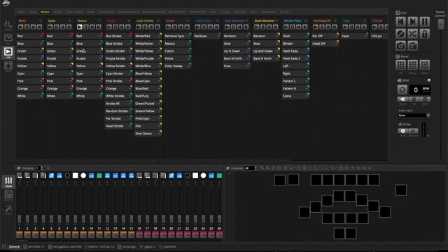Pause playback in the Live panel
Viewport: 448px width, 252px height.
pyautogui.click(x=425, y=22)
